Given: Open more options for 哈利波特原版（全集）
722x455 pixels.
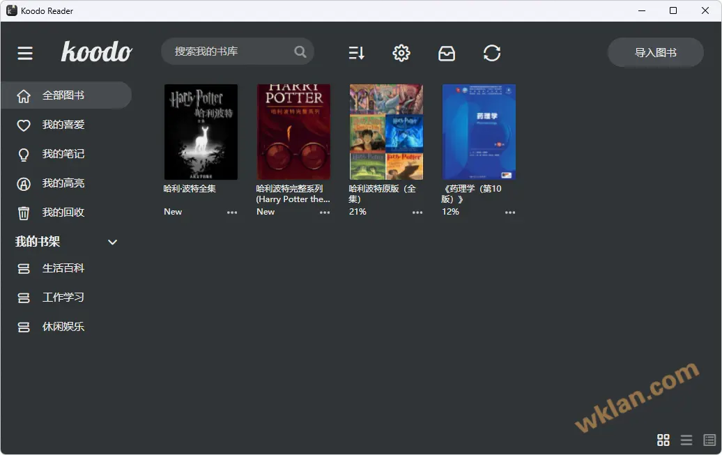Looking at the screenshot, I should click(x=417, y=213).
